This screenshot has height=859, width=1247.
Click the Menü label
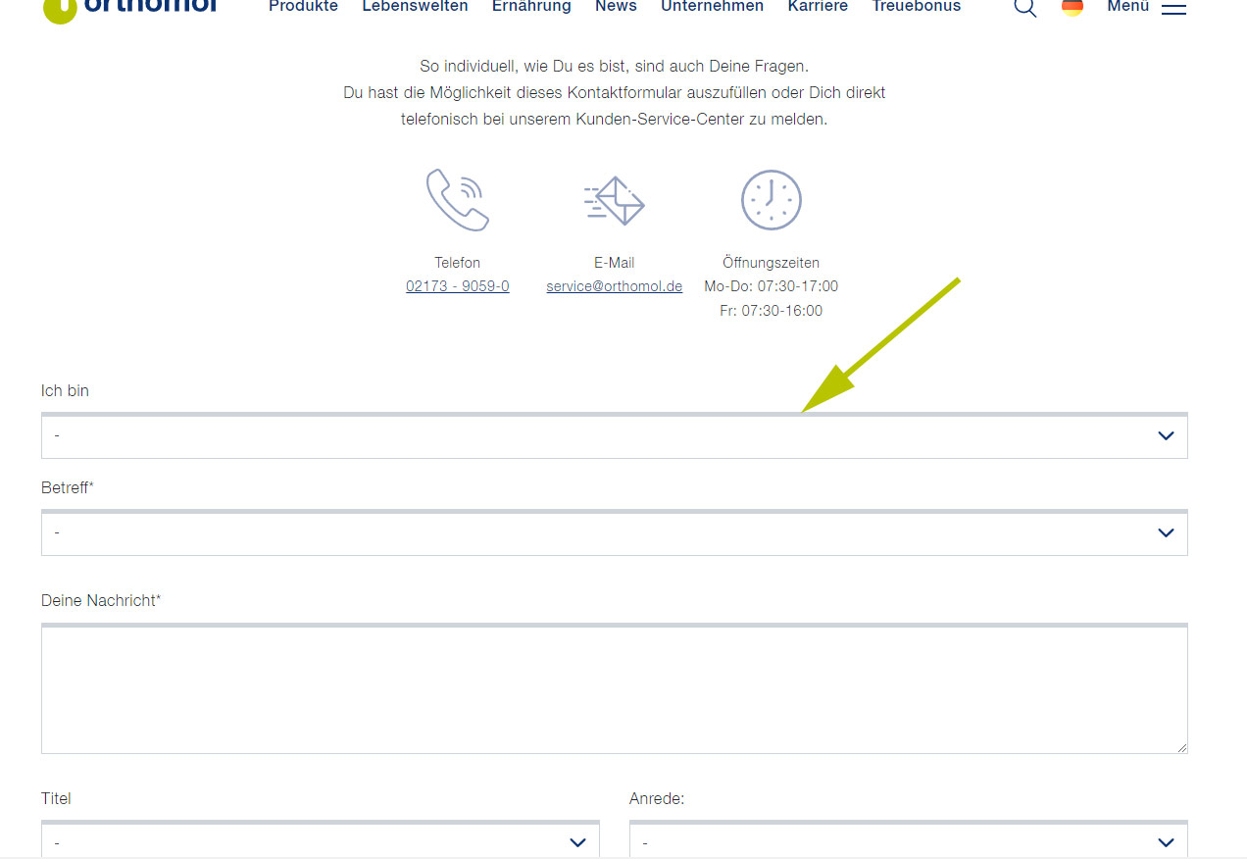coord(1127,7)
